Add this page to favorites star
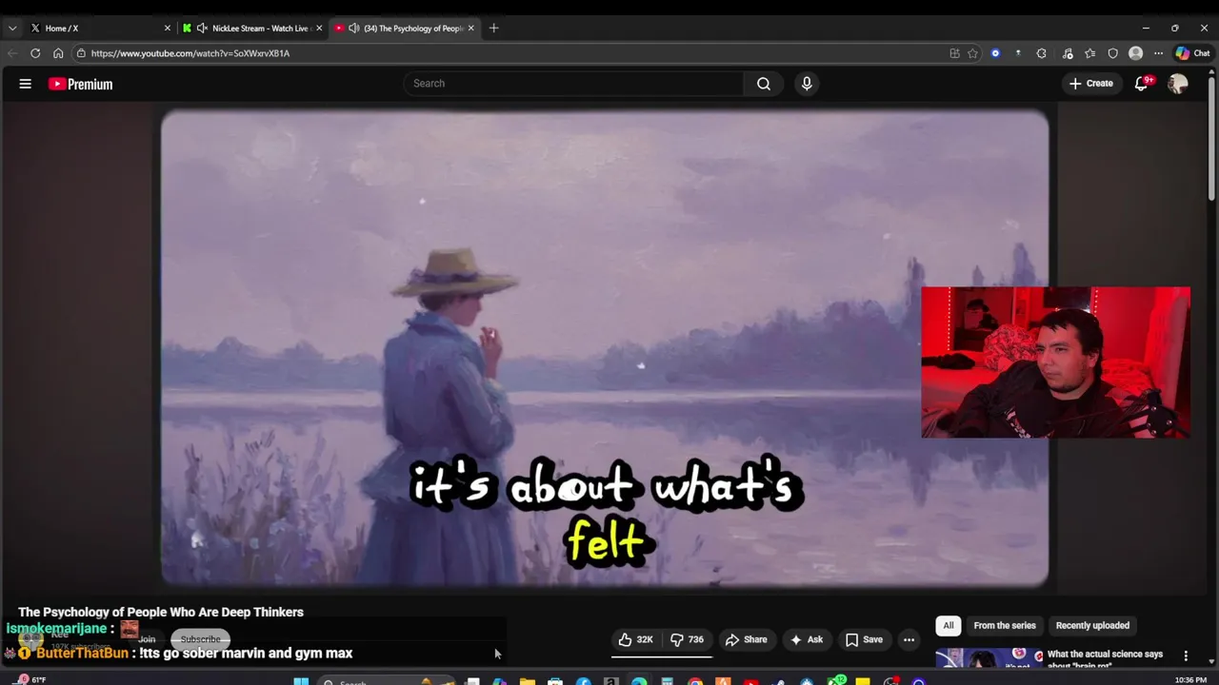The image size is (1219, 685). [972, 53]
